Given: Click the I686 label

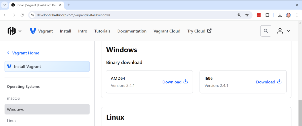Looking at the screenshot, I should (x=209, y=78).
